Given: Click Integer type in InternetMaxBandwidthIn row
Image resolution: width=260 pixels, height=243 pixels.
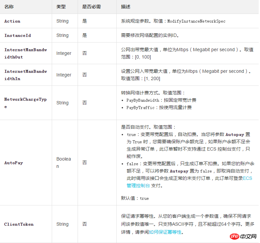Looking at the screenshot, I should tap(64, 75).
